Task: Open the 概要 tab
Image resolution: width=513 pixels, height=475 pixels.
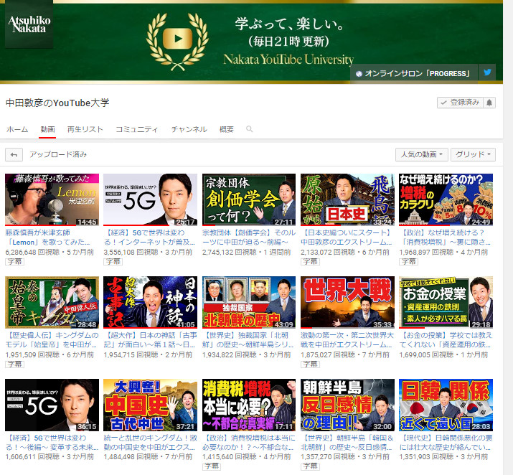Action: [x=227, y=130]
